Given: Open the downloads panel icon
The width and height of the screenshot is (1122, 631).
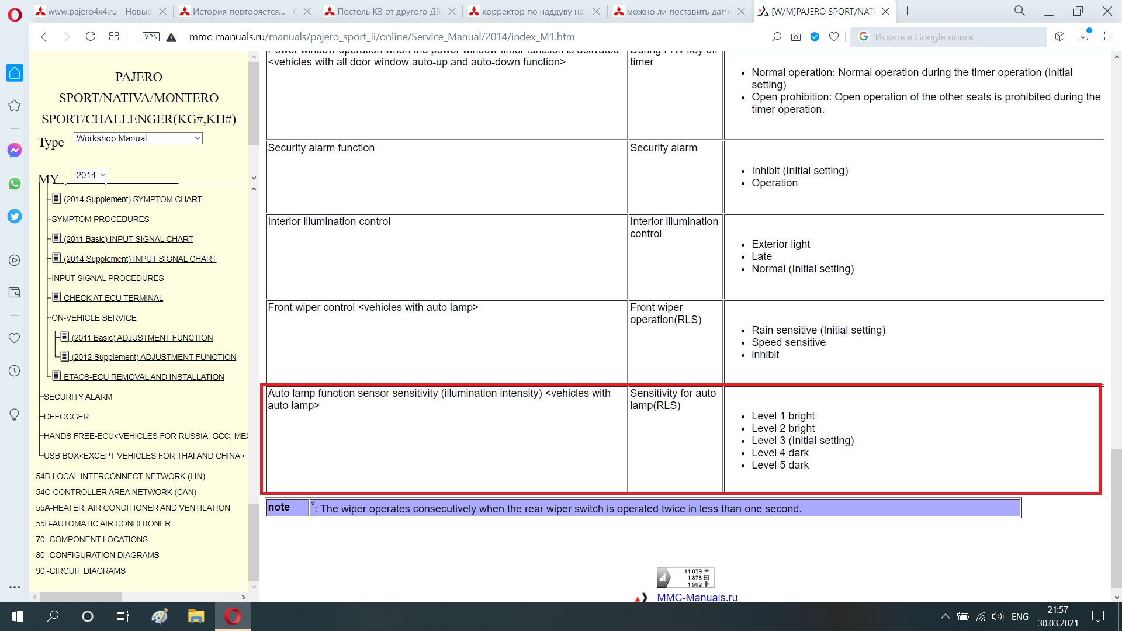Looking at the screenshot, I should (x=1083, y=37).
